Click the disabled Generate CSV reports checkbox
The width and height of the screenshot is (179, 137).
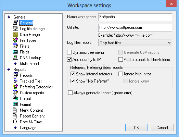(120, 52)
